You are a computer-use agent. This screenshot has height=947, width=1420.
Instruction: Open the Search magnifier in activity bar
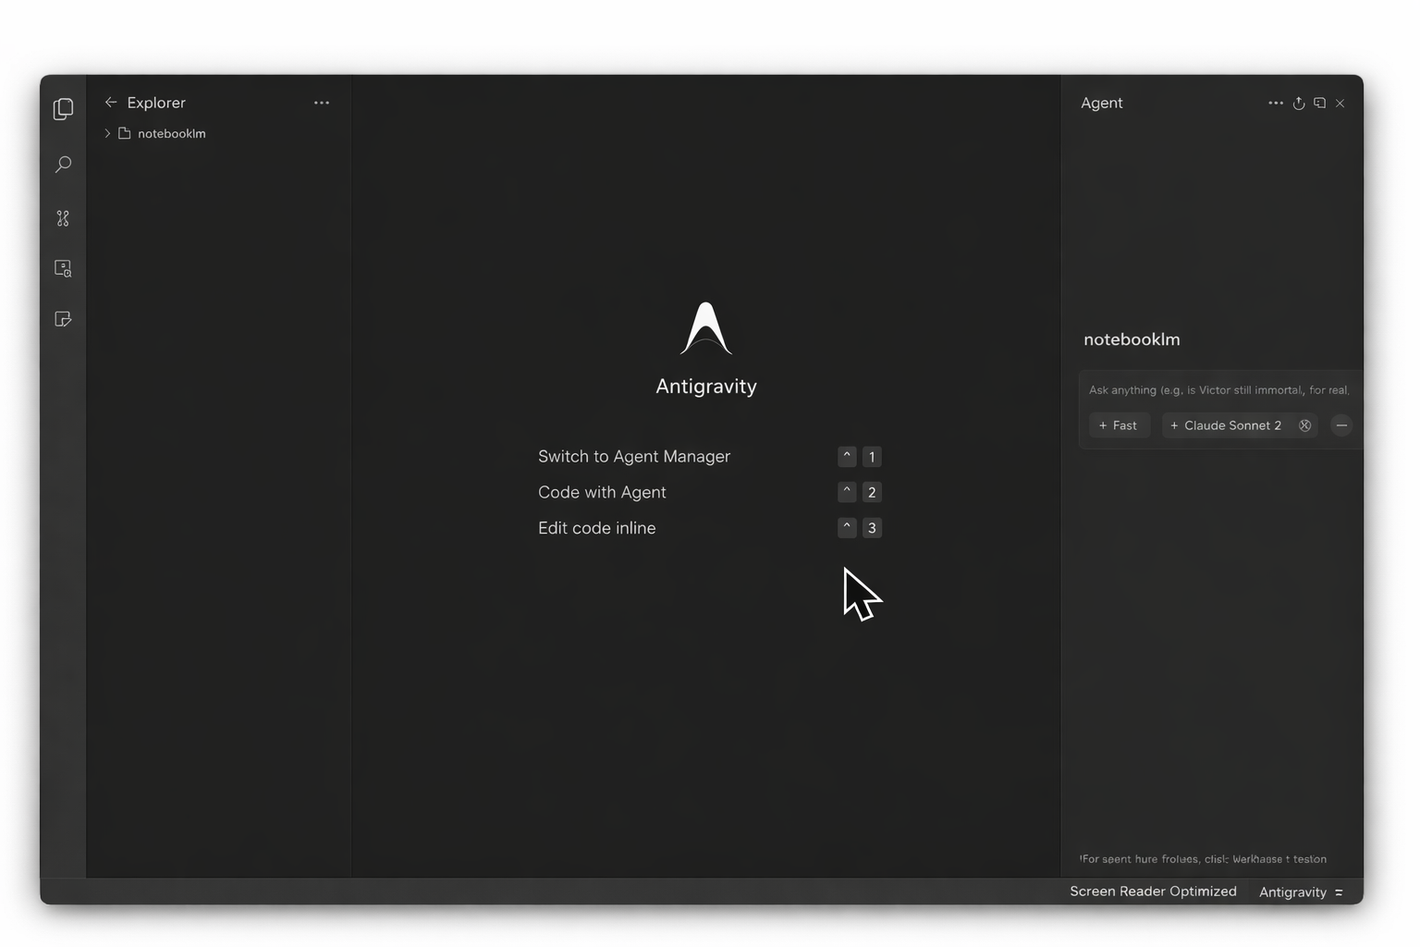point(63,165)
